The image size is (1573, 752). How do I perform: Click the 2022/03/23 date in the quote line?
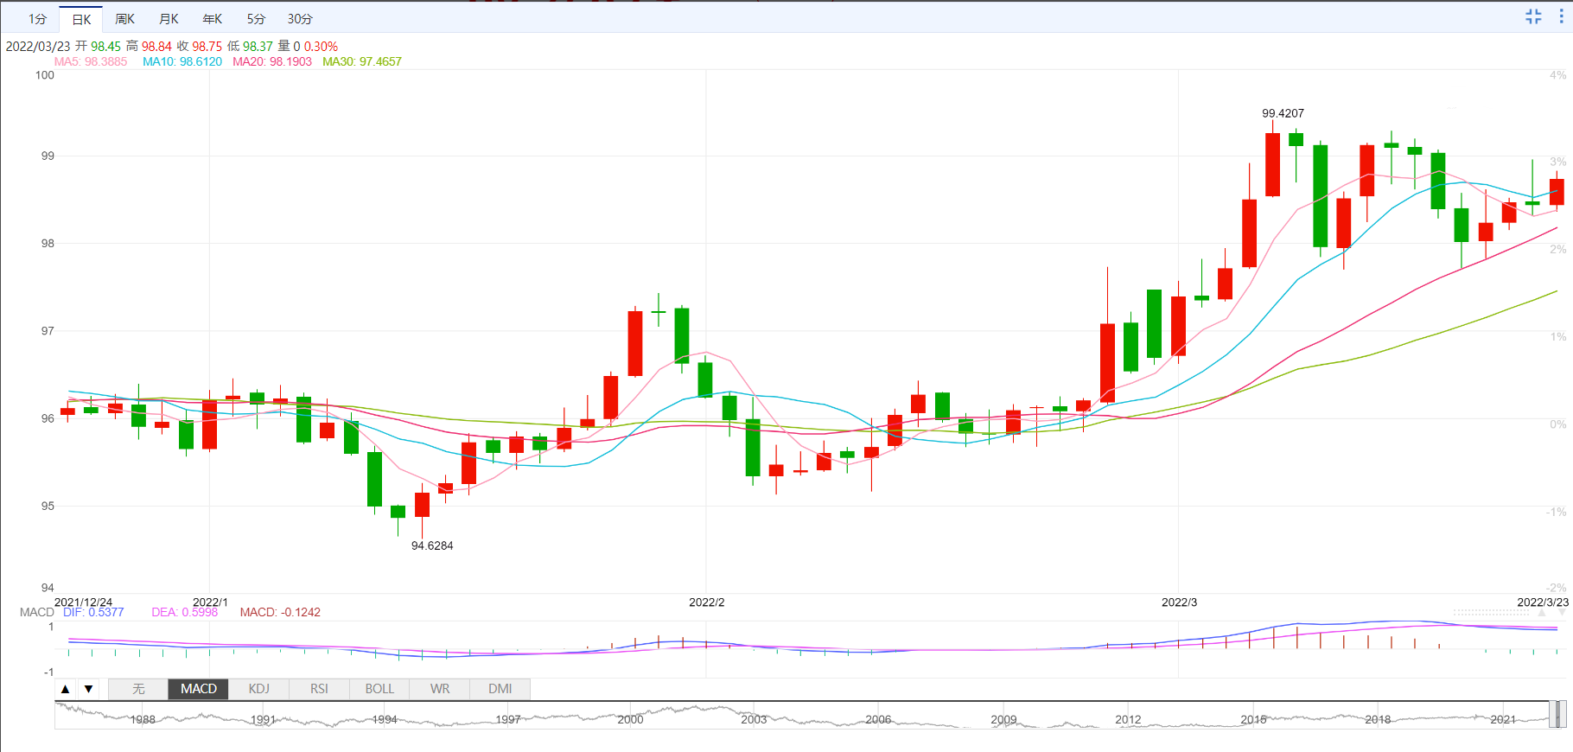point(38,47)
